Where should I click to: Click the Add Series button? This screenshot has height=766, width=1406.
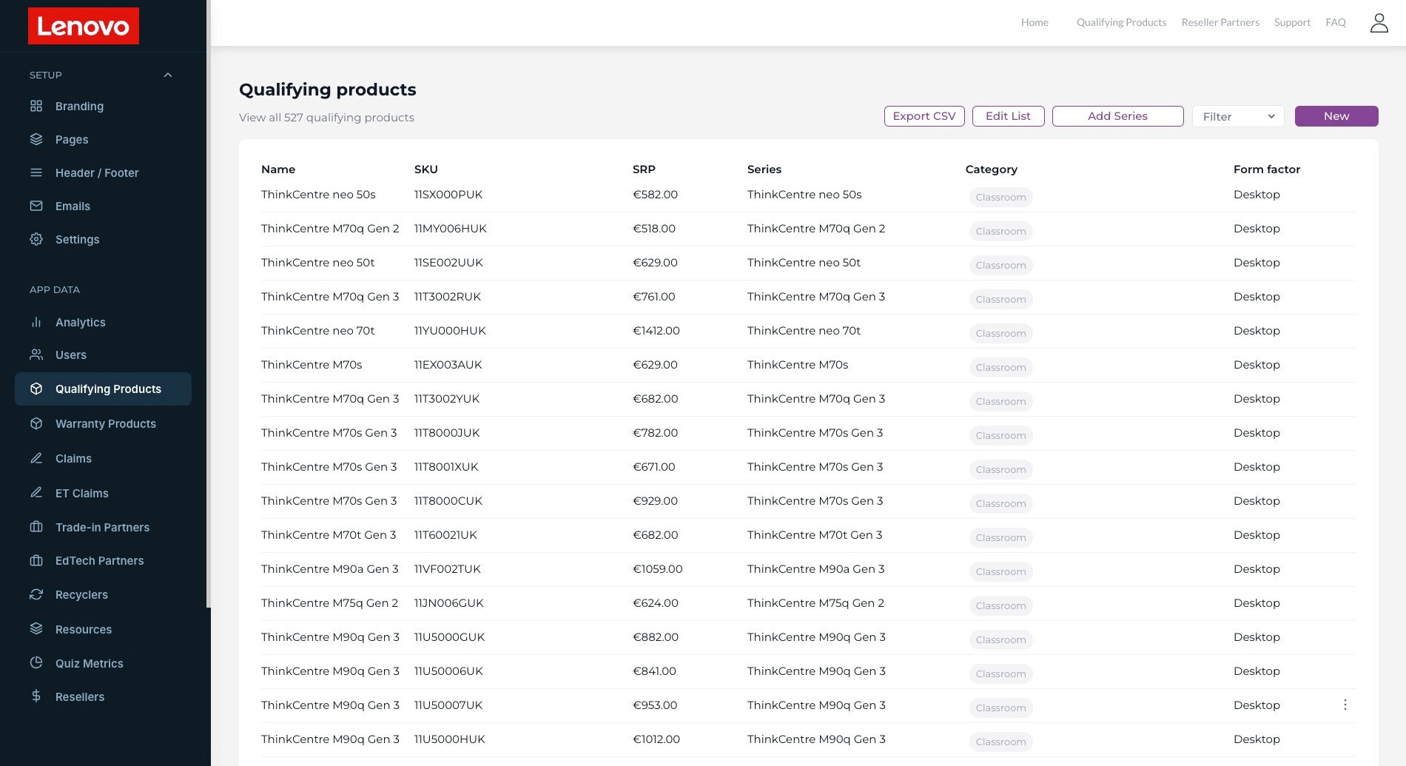[x=1117, y=116]
